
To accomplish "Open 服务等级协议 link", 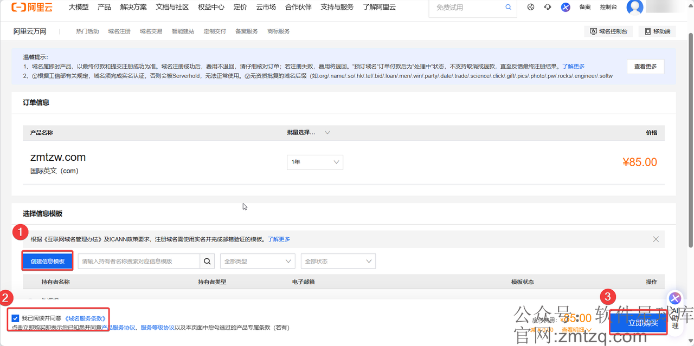I will click(157, 327).
